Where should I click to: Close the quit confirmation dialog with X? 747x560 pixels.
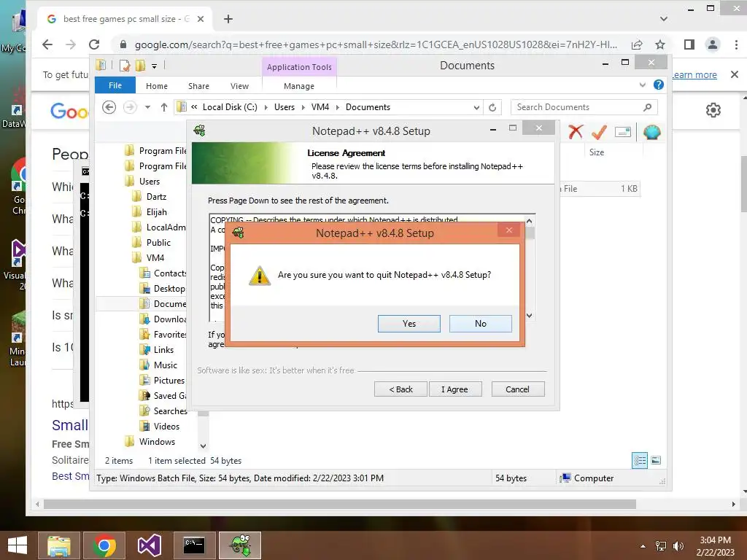click(x=508, y=230)
